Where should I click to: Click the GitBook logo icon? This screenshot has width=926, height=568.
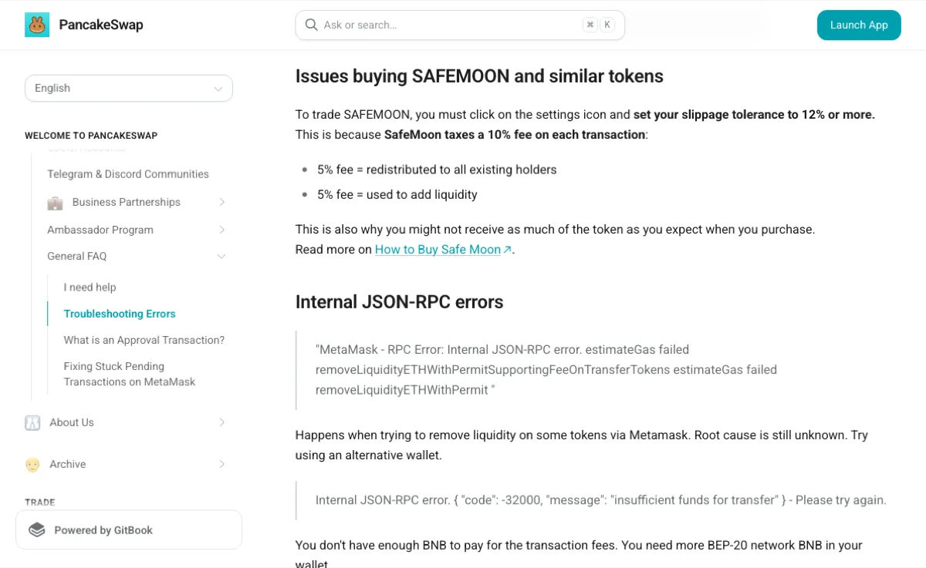[37, 530]
